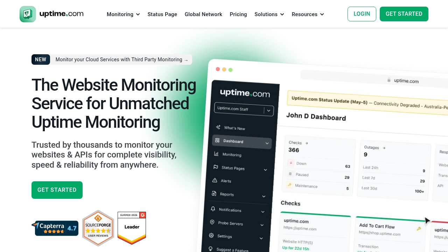This screenshot has height=252, width=448.
Task: Click the green window dot in dashboard preview
Action: pyautogui.click(x=230, y=70)
